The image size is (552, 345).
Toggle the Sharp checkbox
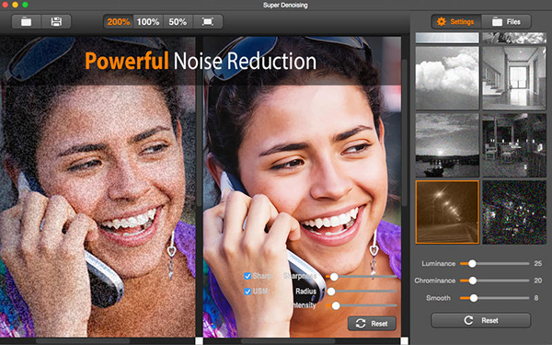click(247, 276)
